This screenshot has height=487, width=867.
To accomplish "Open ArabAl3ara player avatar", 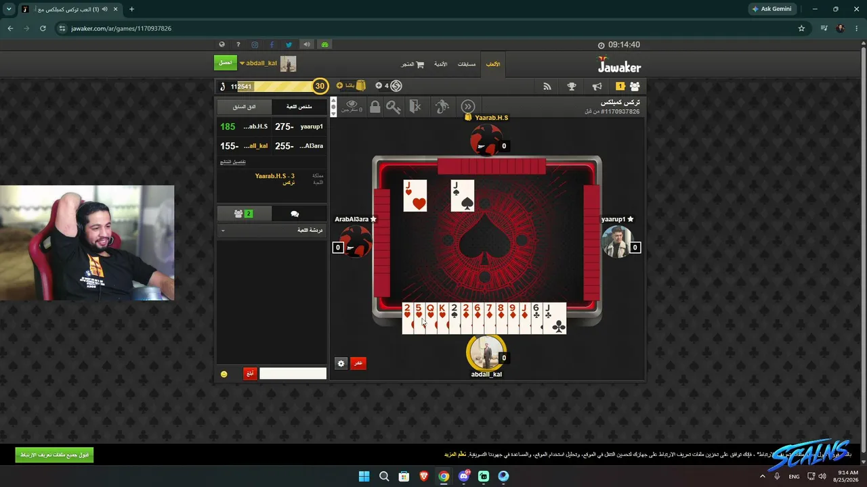I will coord(355,241).
